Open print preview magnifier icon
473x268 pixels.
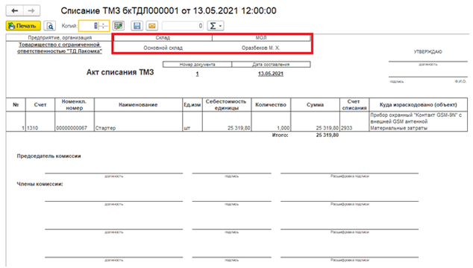point(50,26)
